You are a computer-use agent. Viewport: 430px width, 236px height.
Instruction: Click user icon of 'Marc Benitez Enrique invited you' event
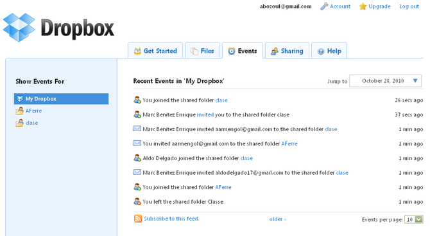137,114
